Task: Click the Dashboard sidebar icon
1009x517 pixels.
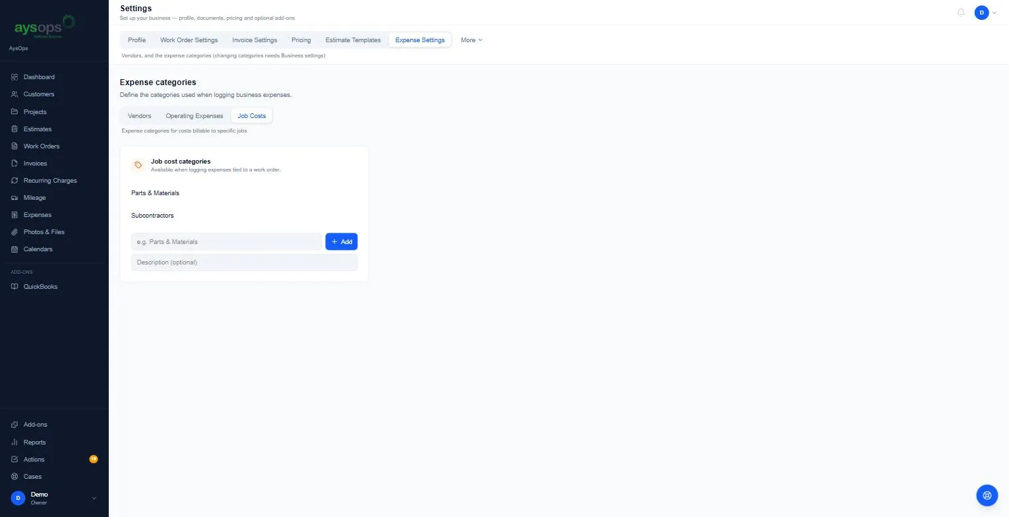Action: coord(15,77)
